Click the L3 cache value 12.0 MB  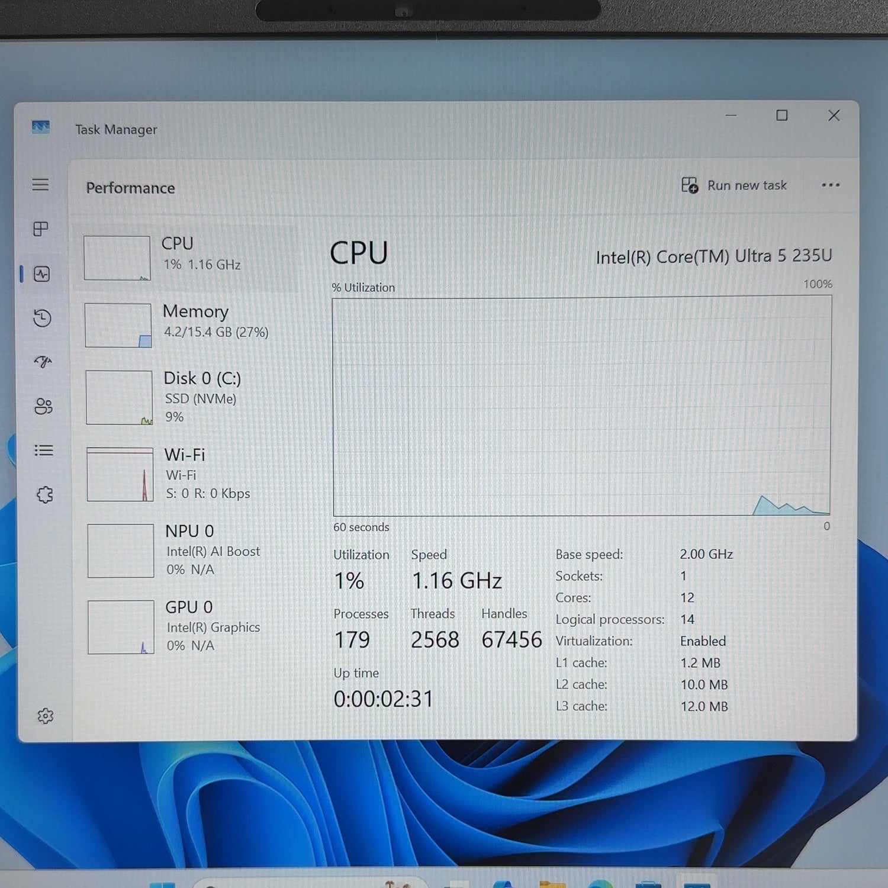pos(704,706)
